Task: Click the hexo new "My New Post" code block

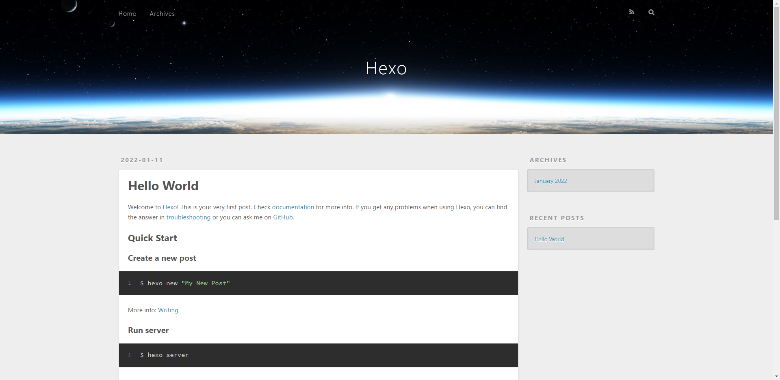Action: (x=318, y=283)
